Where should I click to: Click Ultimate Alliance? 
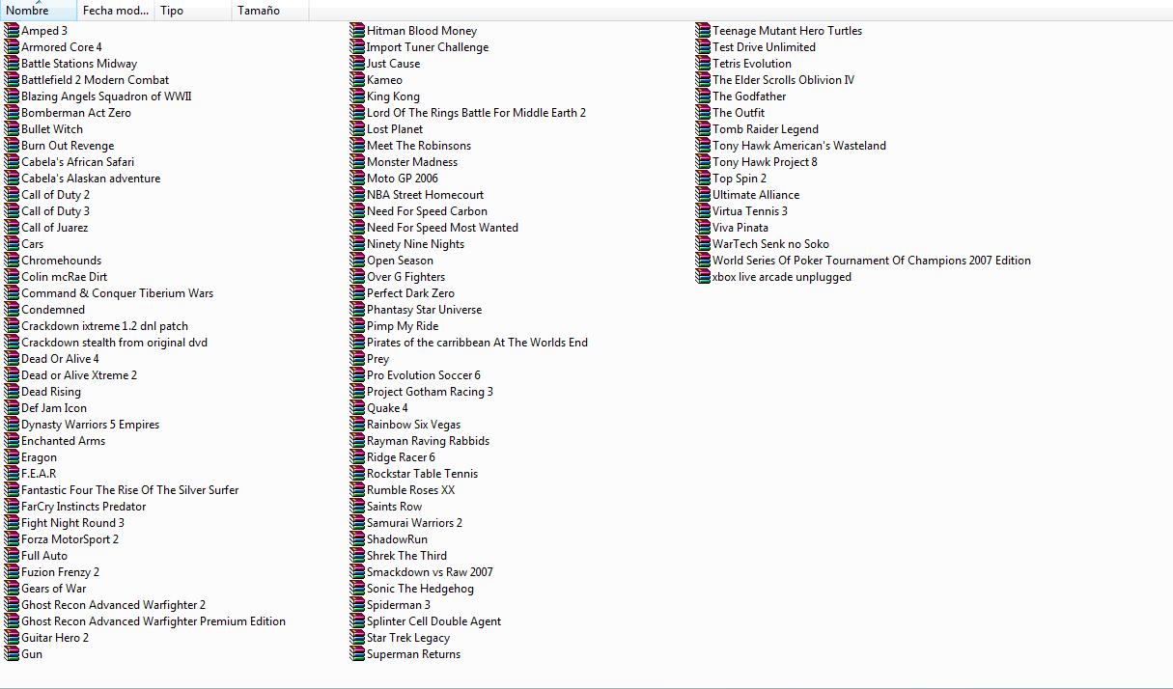pyautogui.click(x=756, y=195)
